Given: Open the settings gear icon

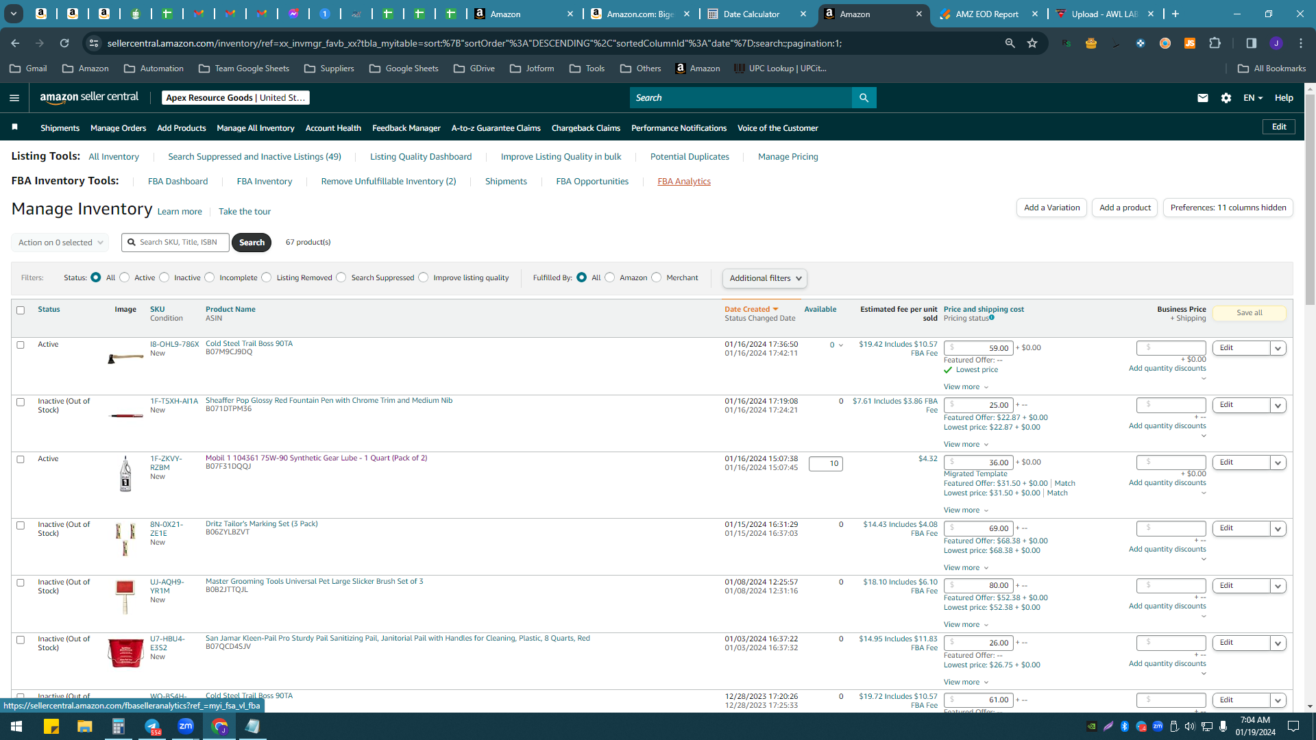Looking at the screenshot, I should [x=1226, y=98].
